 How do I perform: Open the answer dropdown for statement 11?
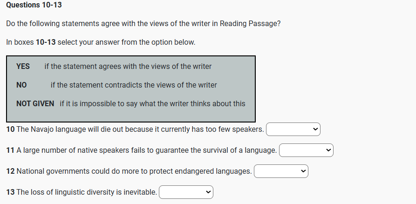tap(306, 150)
